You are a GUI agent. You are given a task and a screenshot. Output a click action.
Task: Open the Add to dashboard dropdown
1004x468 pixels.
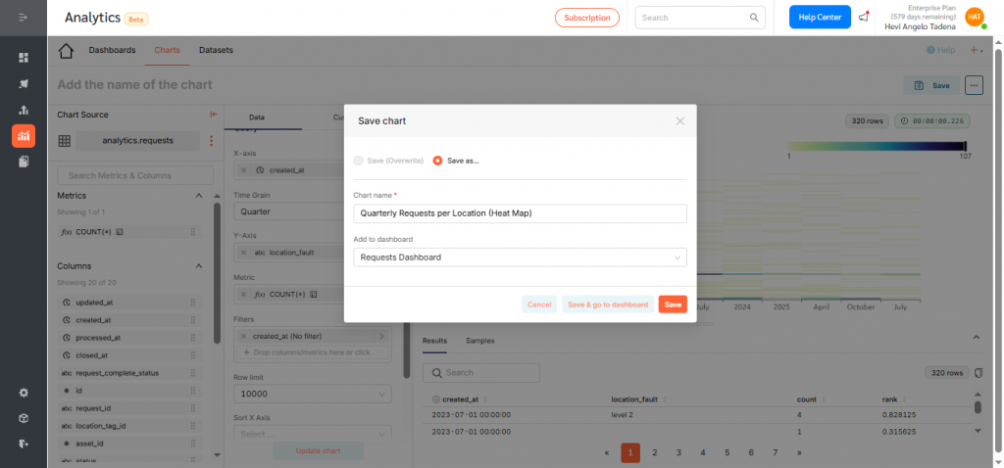click(x=520, y=257)
